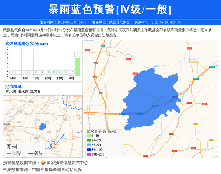The image size is (221, 174).
Task: Click the 降水量图例(毫米) legend title
Action: [x=101, y=132]
